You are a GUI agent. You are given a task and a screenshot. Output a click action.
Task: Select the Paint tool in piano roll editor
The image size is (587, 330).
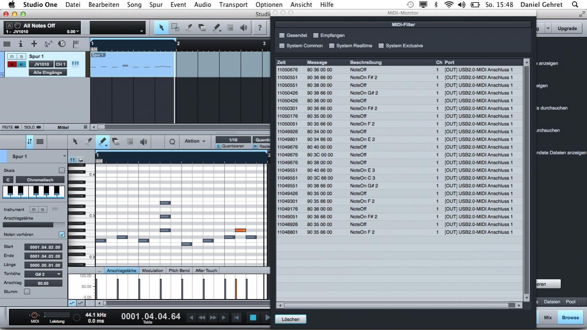pos(102,141)
